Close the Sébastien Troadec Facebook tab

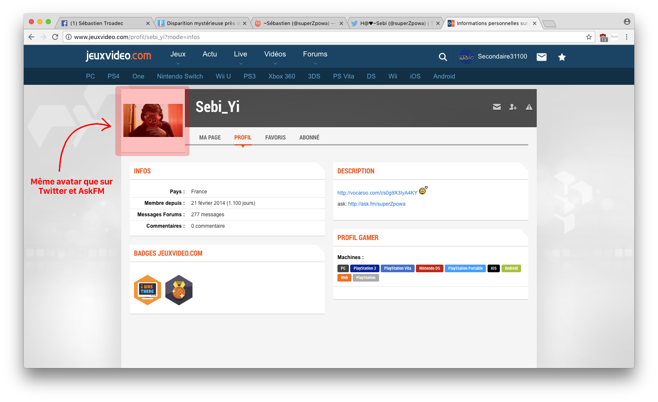(148, 23)
